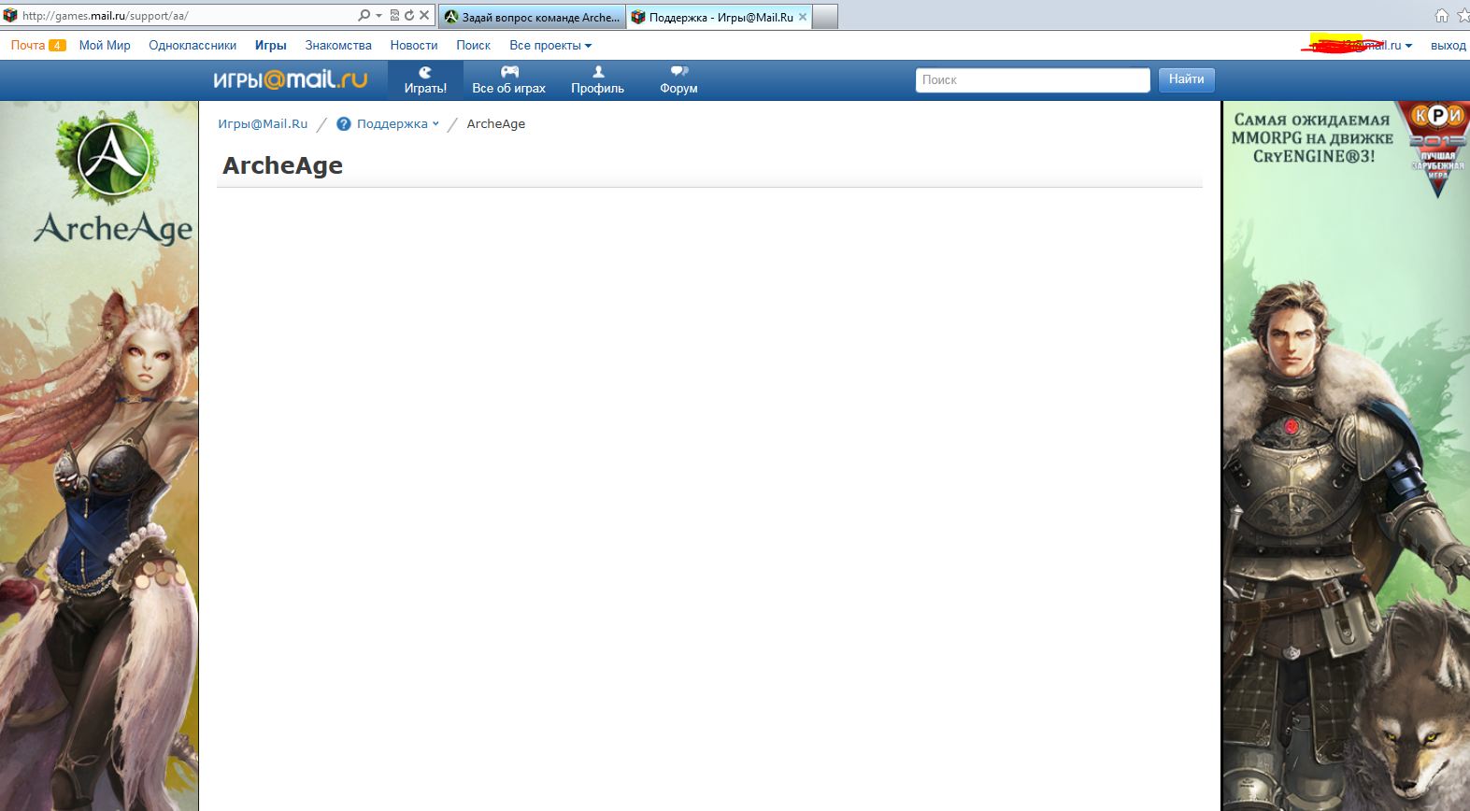Go to Мой Мир
The image size is (1470, 811).
pos(105,45)
